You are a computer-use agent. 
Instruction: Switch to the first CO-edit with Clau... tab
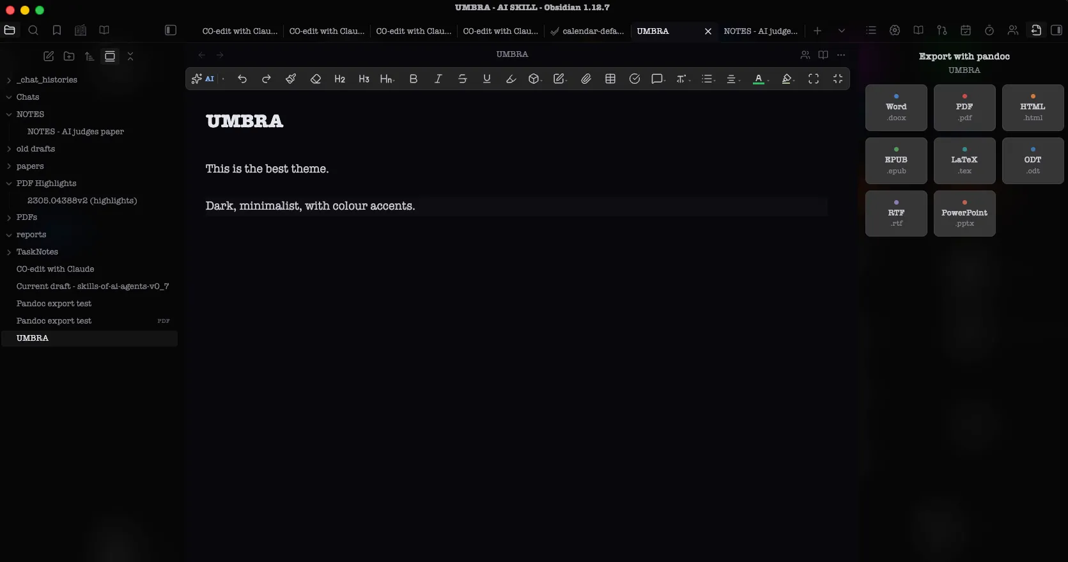[x=240, y=31]
